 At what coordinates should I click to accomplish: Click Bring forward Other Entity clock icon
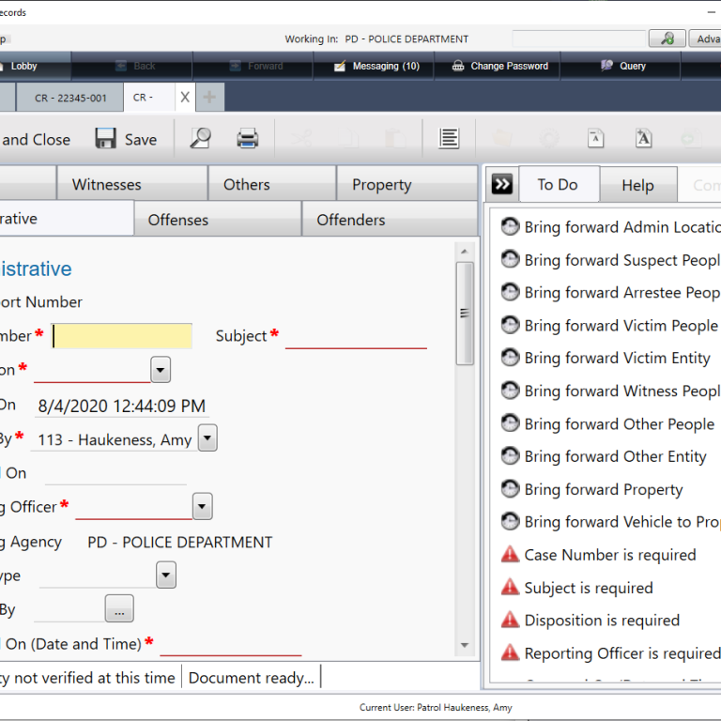coord(510,455)
